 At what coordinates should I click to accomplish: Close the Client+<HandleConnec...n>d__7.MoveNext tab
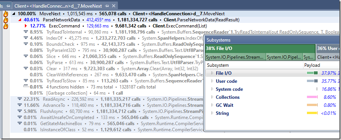tap(114, 6)
